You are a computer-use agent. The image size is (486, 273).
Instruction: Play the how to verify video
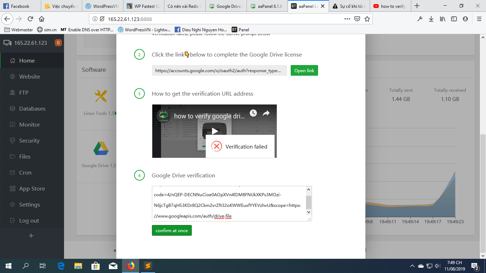click(215, 131)
